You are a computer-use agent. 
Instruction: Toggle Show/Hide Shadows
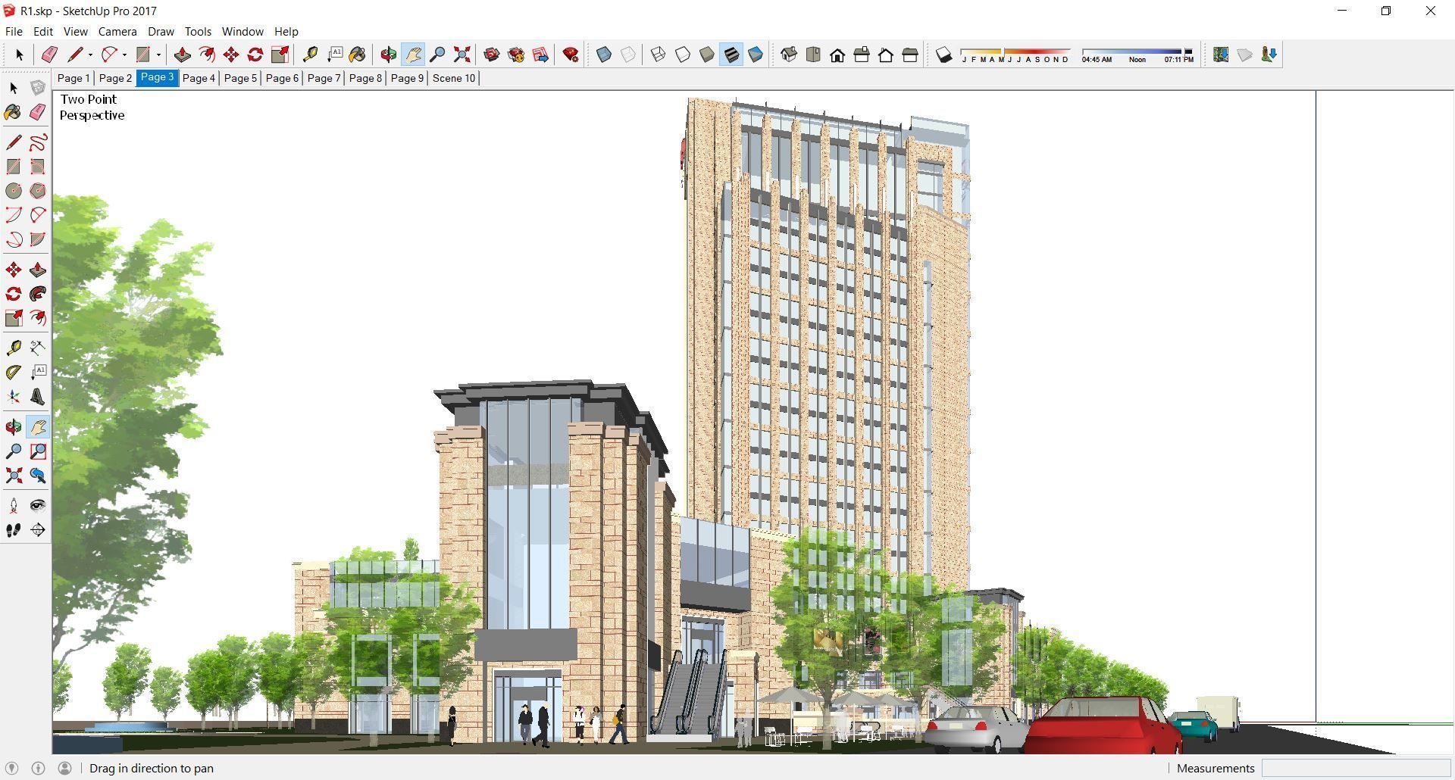(x=943, y=55)
